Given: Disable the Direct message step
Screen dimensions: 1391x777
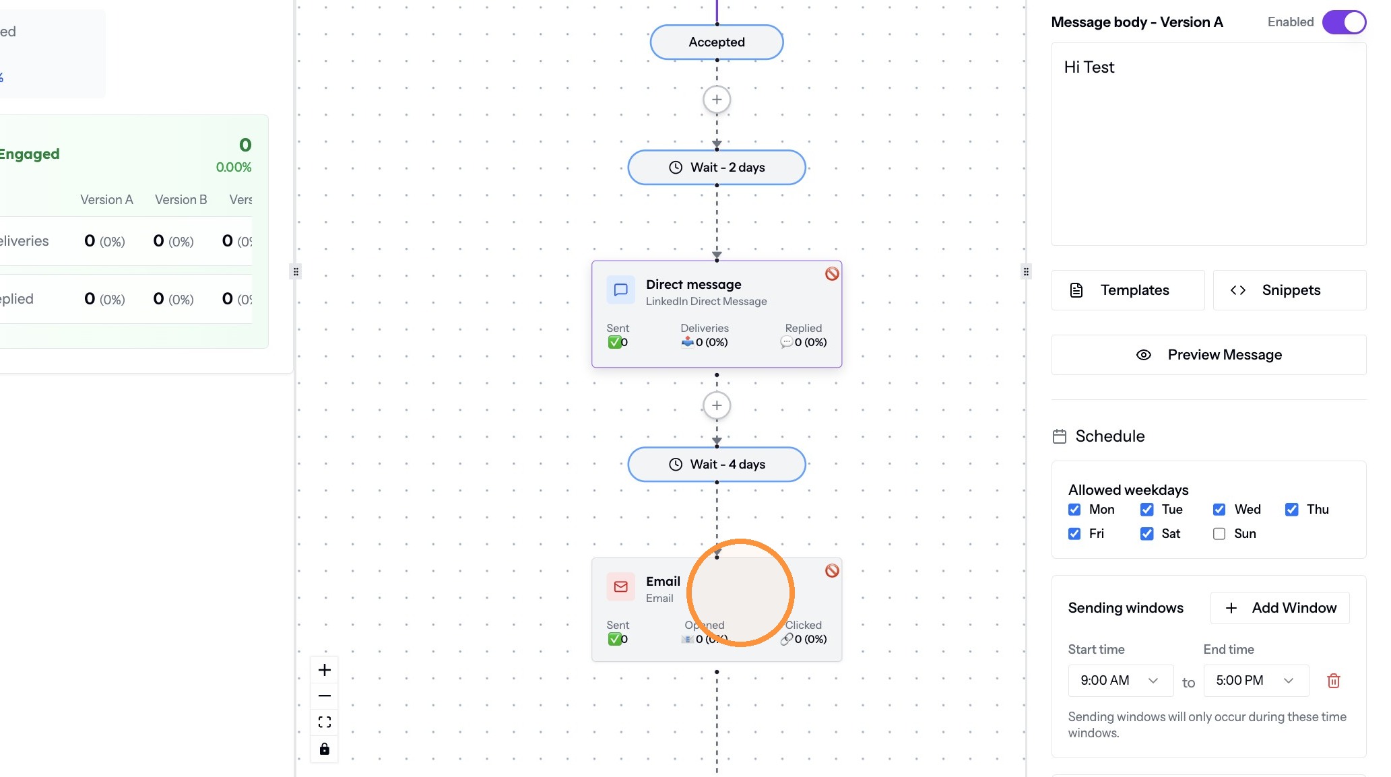Looking at the screenshot, I should click(x=832, y=273).
